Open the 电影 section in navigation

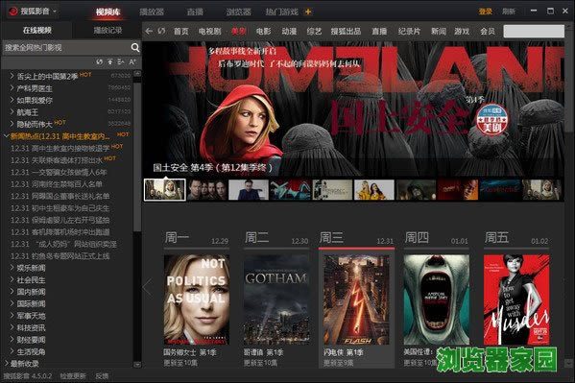coord(263,31)
